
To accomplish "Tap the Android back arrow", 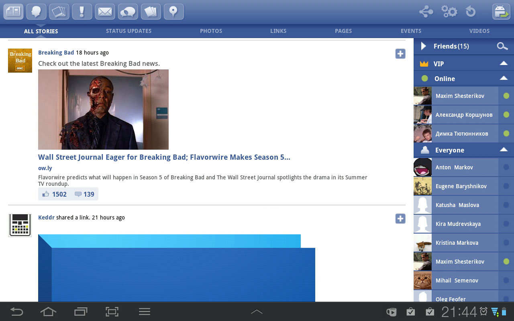I will tap(16, 312).
